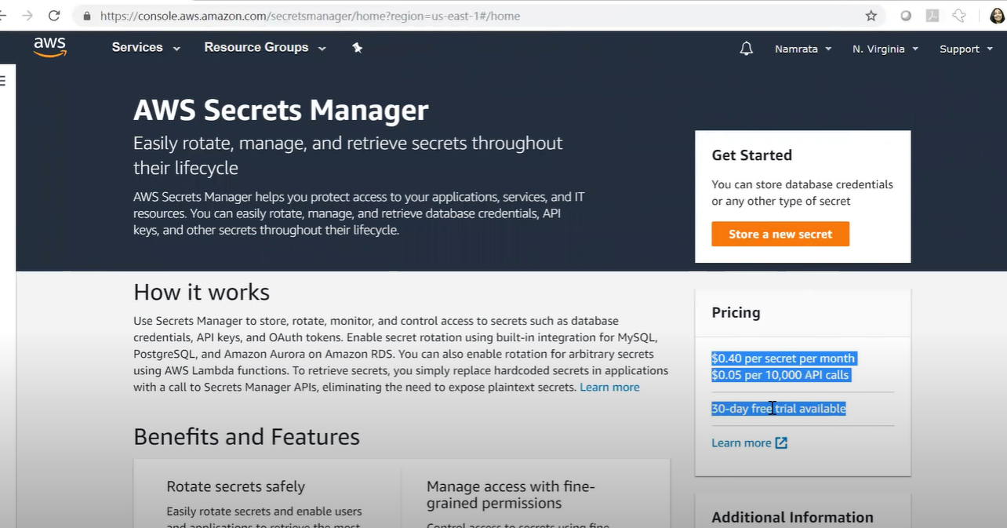
Task: Open Learn more link in Pricing panel
Action: pyautogui.click(x=741, y=442)
